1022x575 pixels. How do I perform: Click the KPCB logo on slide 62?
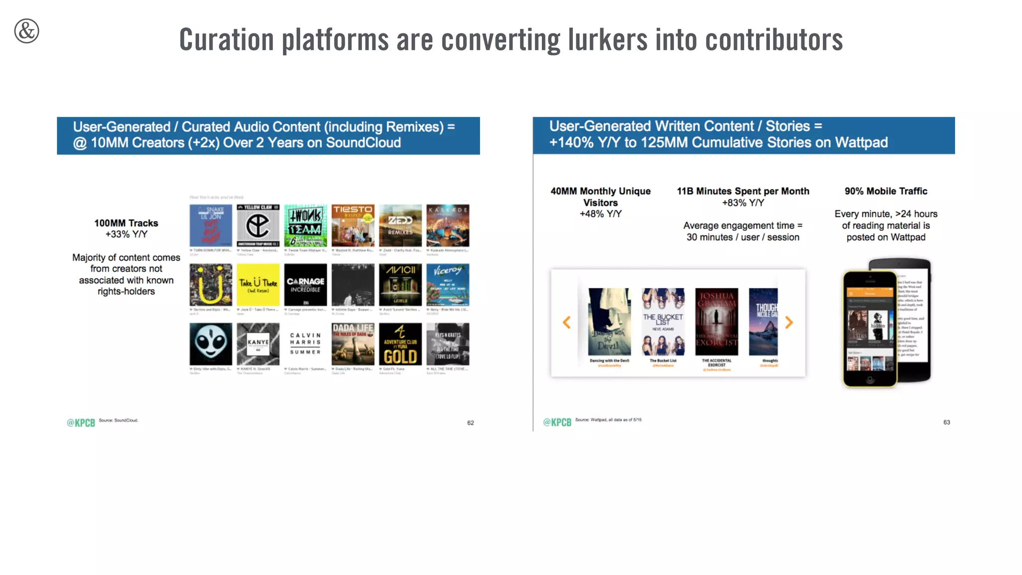pyautogui.click(x=81, y=423)
